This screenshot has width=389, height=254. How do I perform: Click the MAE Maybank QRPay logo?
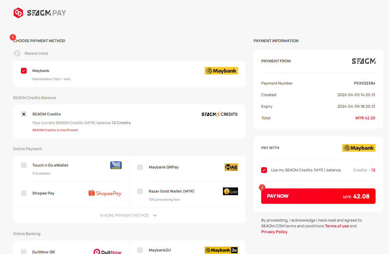[x=231, y=167]
